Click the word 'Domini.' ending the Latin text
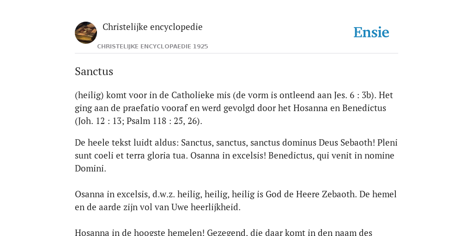The width and height of the screenshot is (473, 236). (x=91, y=168)
